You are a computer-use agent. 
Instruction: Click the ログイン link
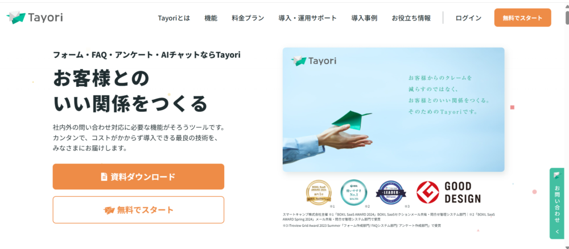[468, 18]
